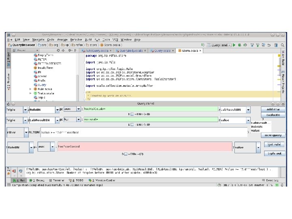
Task: Click the FILTER expression text field
Action: [x=144, y=132]
